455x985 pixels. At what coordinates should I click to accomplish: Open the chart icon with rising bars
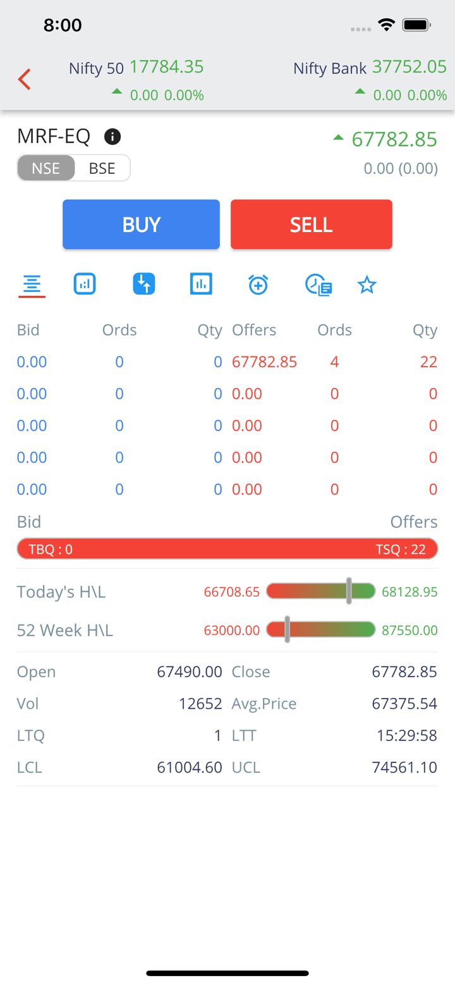[85, 284]
